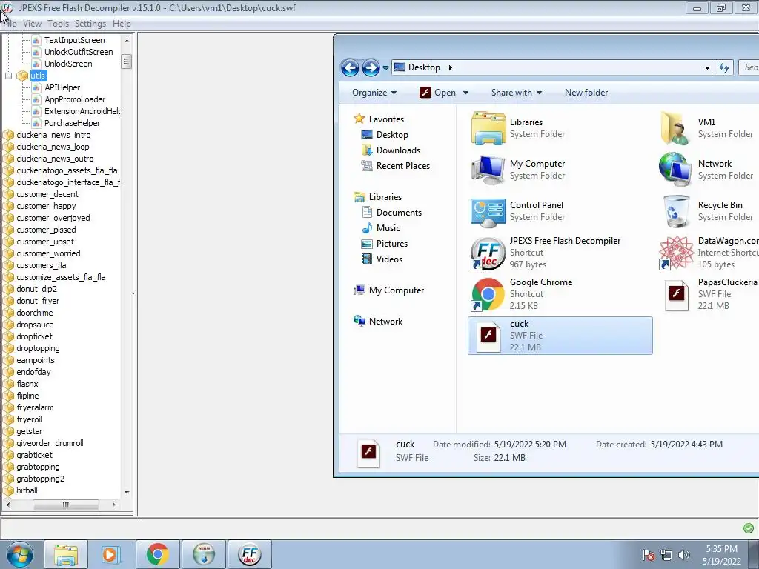Screen dimensions: 759x569
Task: Open Pictures library in navigation pane
Action: 392,243
